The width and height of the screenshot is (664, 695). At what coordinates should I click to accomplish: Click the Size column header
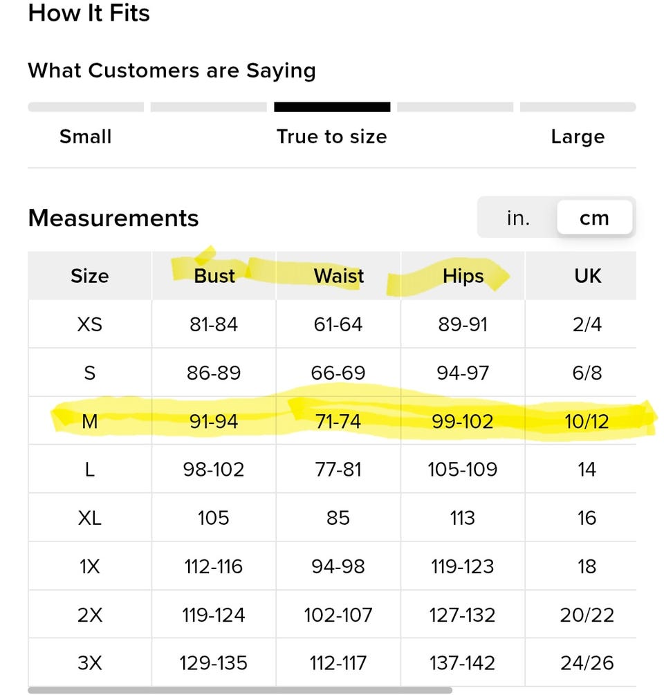tap(89, 276)
